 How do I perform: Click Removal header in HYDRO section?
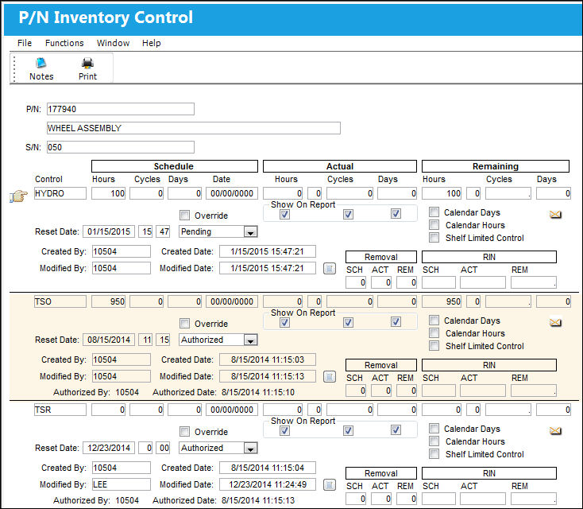click(381, 257)
